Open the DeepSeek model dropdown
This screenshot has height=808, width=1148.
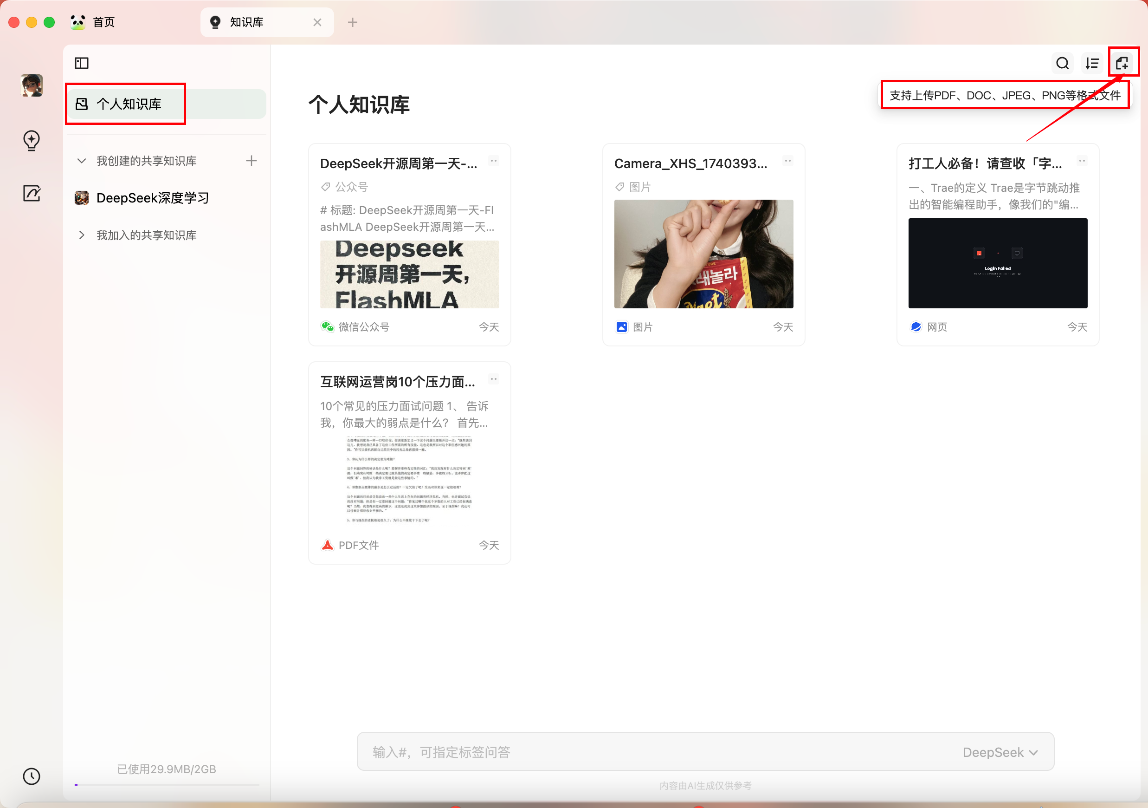(1000, 752)
